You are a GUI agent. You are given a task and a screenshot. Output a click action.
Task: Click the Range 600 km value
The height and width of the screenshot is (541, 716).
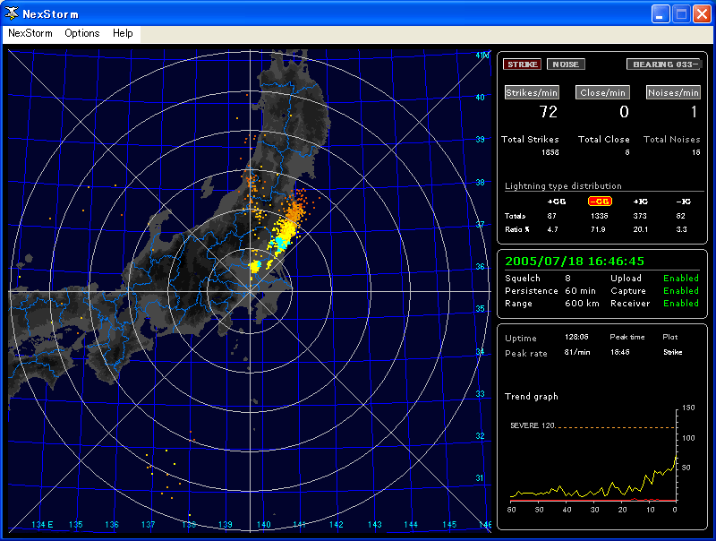(x=582, y=304)
